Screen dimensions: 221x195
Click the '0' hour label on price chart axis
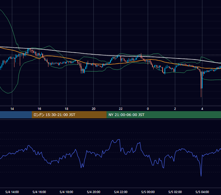[148, 109]
